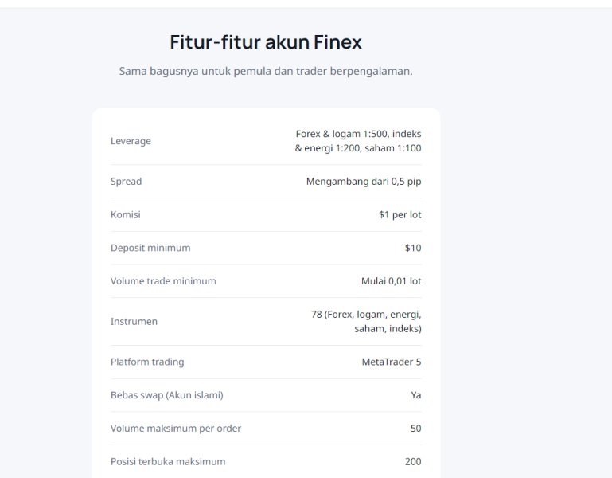This screenshot has height=478, width=612.
Task: Click the Forex & logam 1:500 leverage value
Action: [x=358, y=141]
